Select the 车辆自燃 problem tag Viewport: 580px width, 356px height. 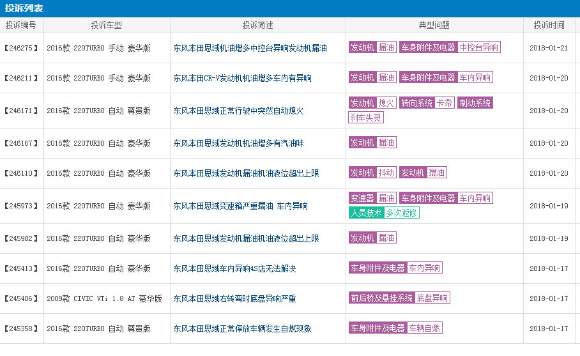pyautogui.click(x=425, y=328)
